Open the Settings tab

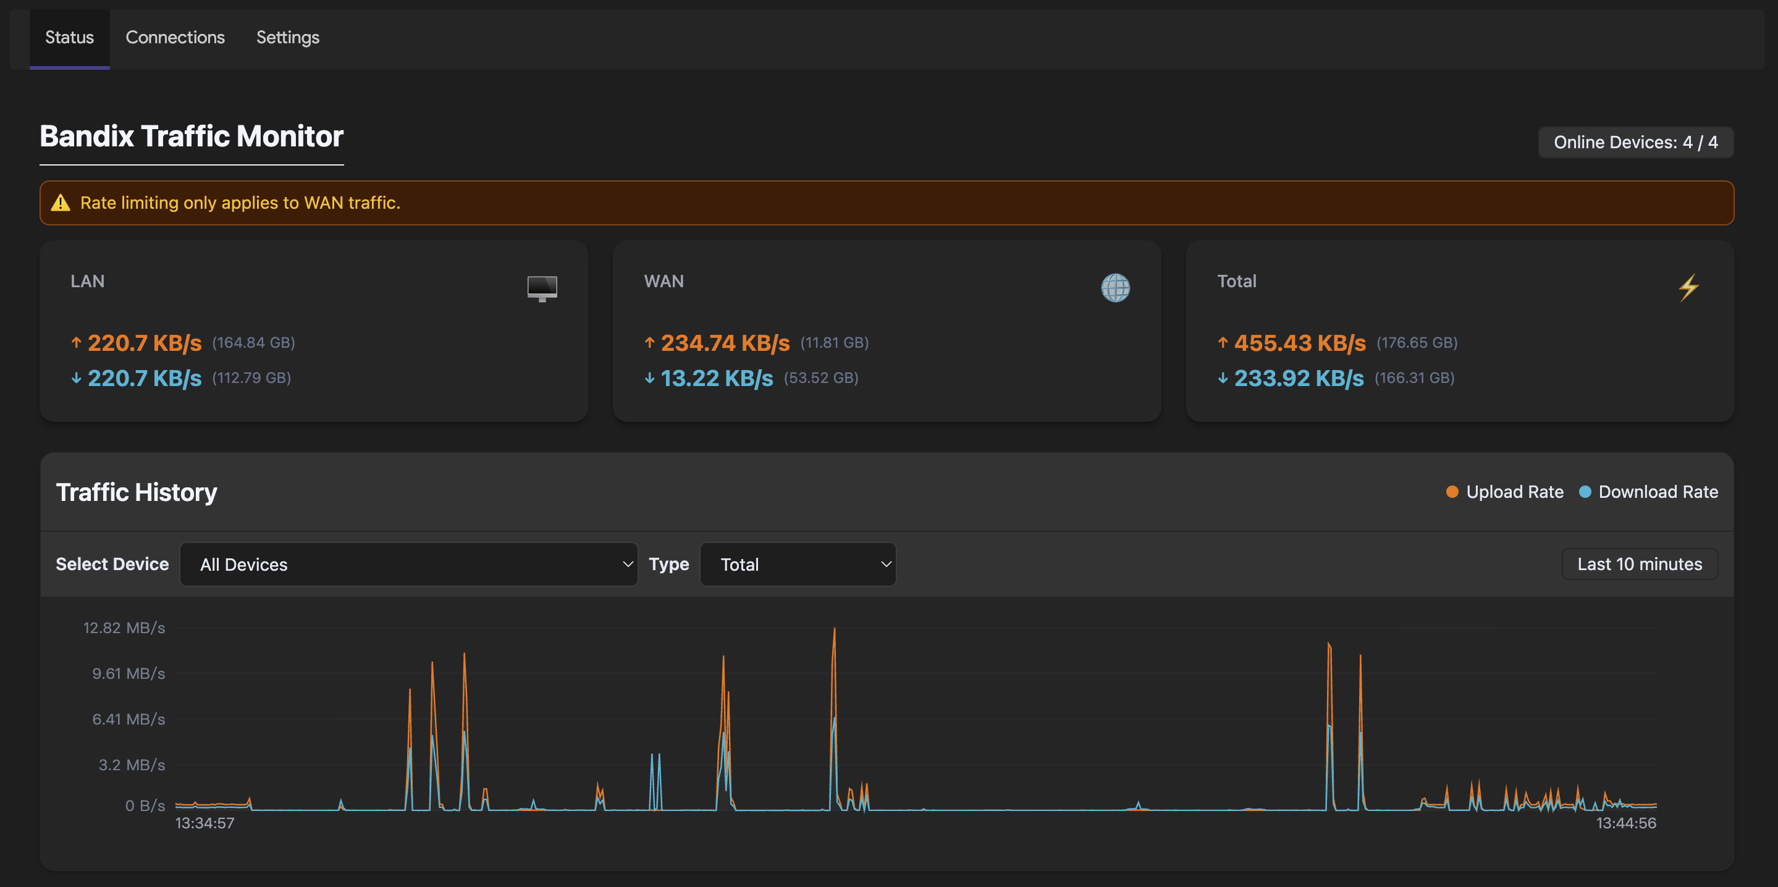[x=287, y=37]
